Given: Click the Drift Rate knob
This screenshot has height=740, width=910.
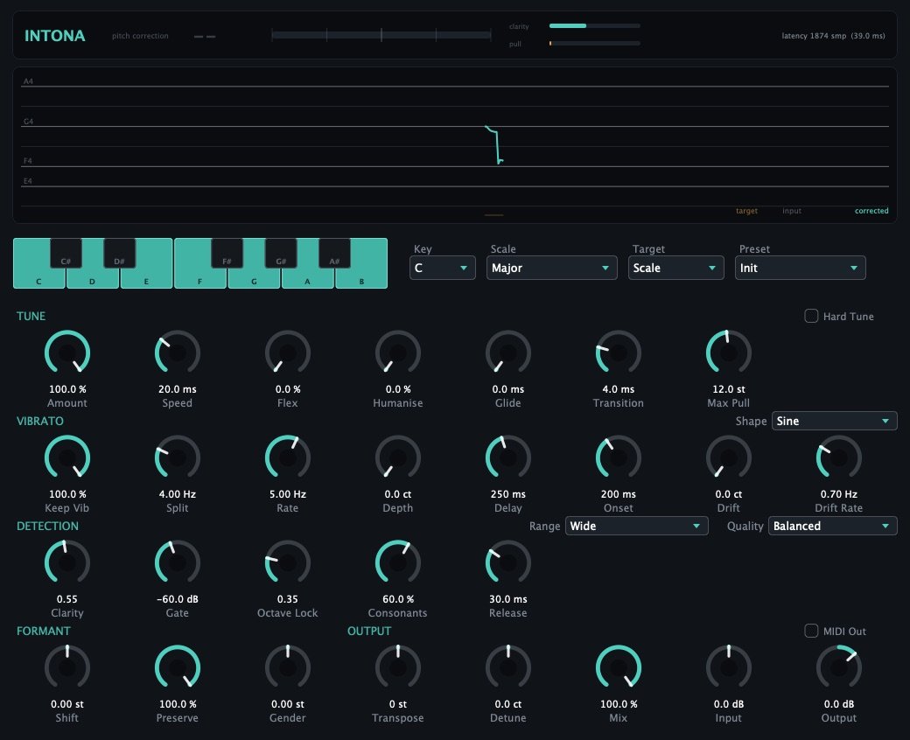Looking at the screenshot, I should tap(838, 457).
